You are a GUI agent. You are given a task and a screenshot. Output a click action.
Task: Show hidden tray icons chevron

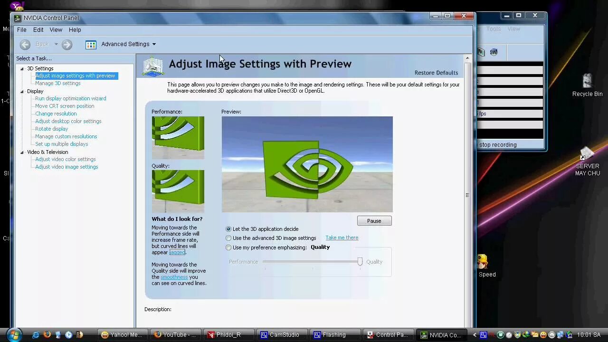coord(475,335)
